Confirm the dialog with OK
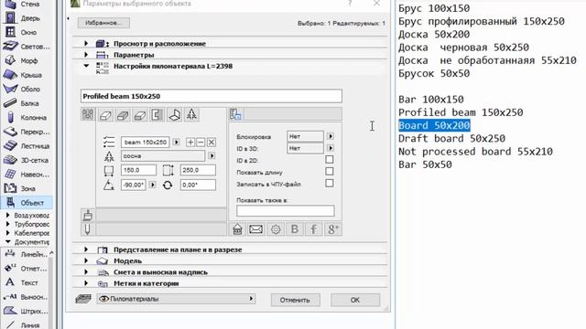The image size is (586, 329). (x=355, y=300)
